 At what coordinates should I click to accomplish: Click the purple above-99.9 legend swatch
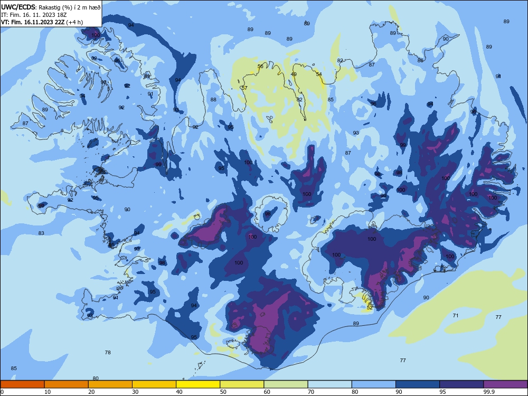pyautogui.click(x=505, y=384)
